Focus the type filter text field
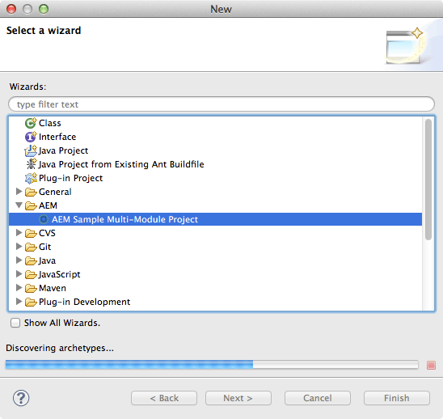This screenshot has width=443, height=419. click(221, 104)
